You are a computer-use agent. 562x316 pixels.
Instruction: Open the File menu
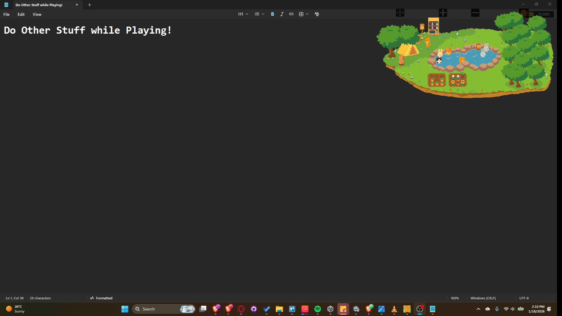pos(6,14)
